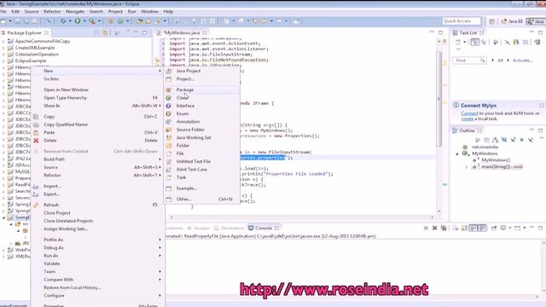
Task: Open the Debug button dropdown arrow
Action: point(70,21)
